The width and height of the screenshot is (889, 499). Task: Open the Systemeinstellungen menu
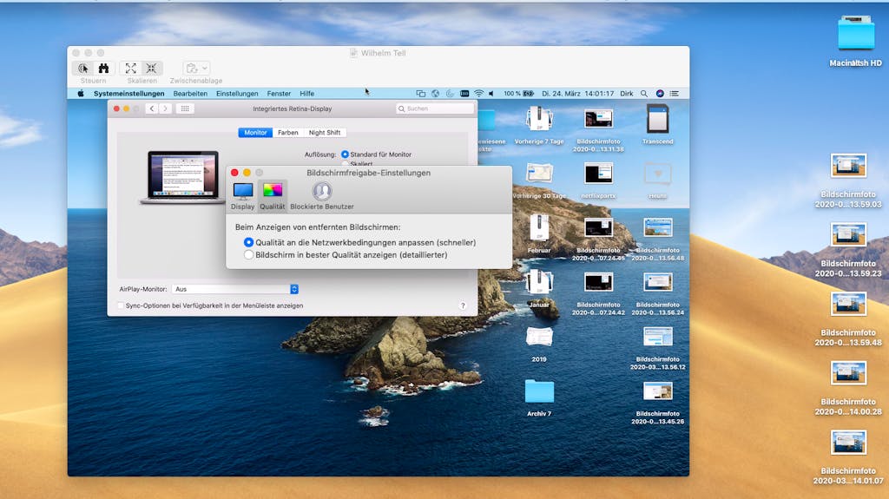[129, 94]
